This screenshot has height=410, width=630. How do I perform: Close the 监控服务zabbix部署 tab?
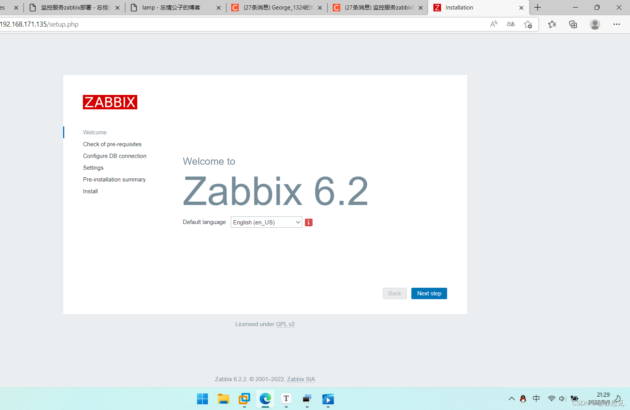(x=117, y=8)
